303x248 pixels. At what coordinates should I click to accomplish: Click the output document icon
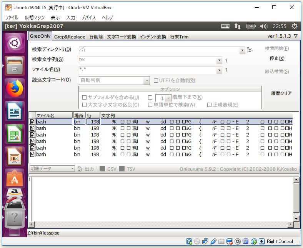(80, 169)
